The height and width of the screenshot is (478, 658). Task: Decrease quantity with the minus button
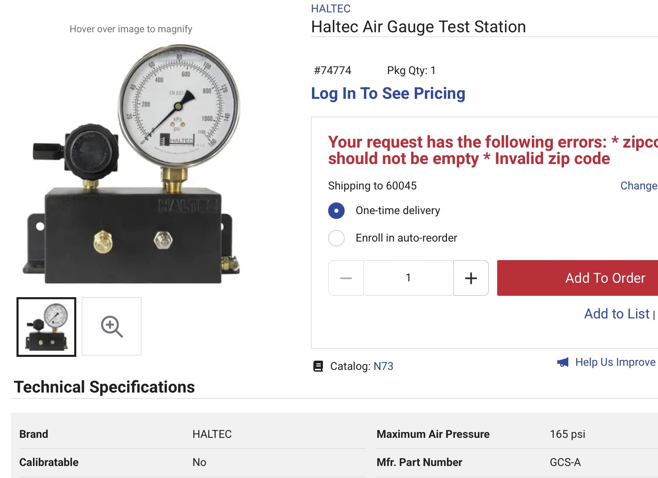pos(346,278)
